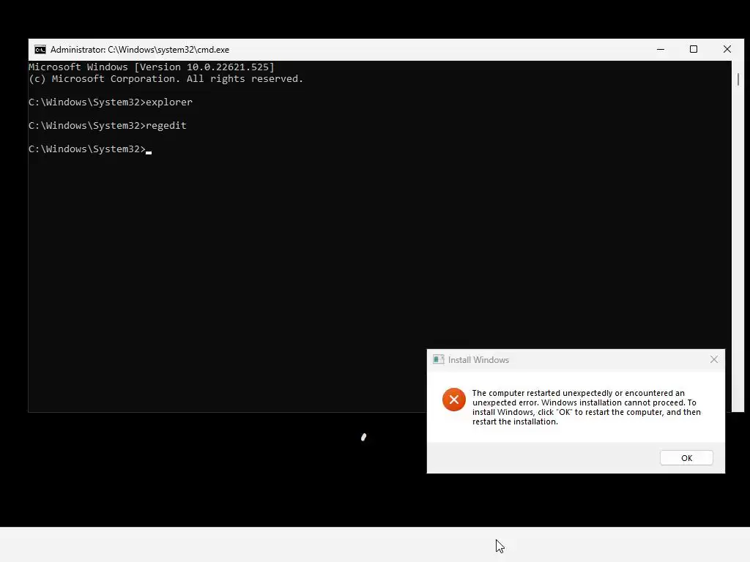Screen dimensions: 750x562
Task: Maximize the Administrator cmd.exe window
Action: click(694, 49)
